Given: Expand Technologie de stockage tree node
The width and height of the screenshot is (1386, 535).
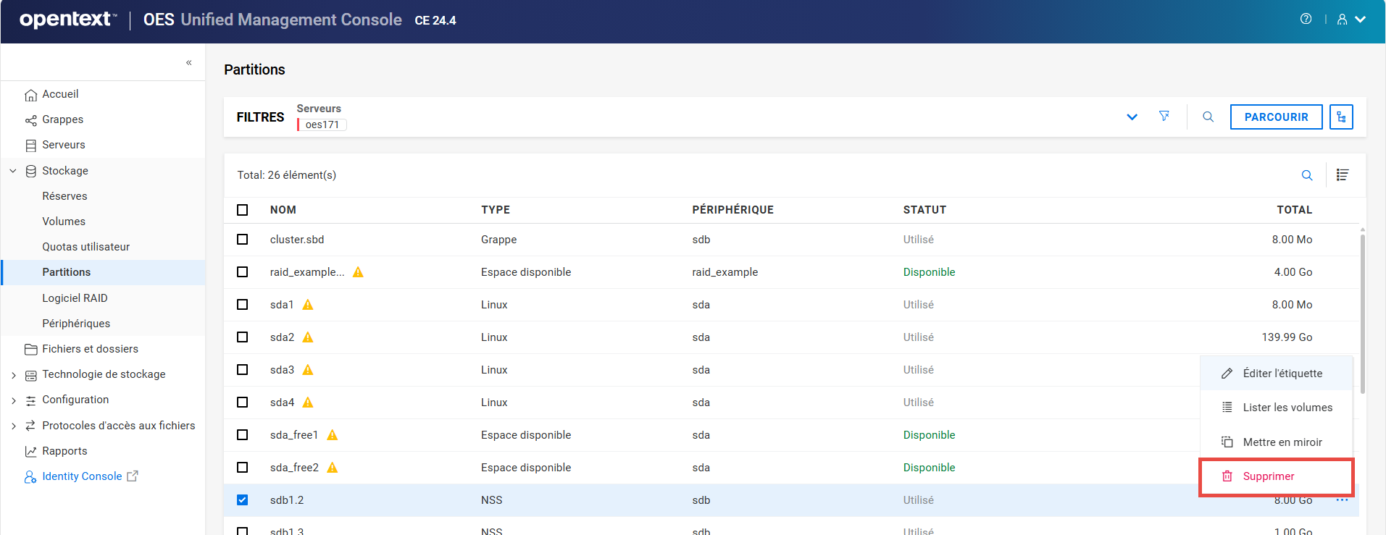Looking at the screenshot, I should coord(14,375).
